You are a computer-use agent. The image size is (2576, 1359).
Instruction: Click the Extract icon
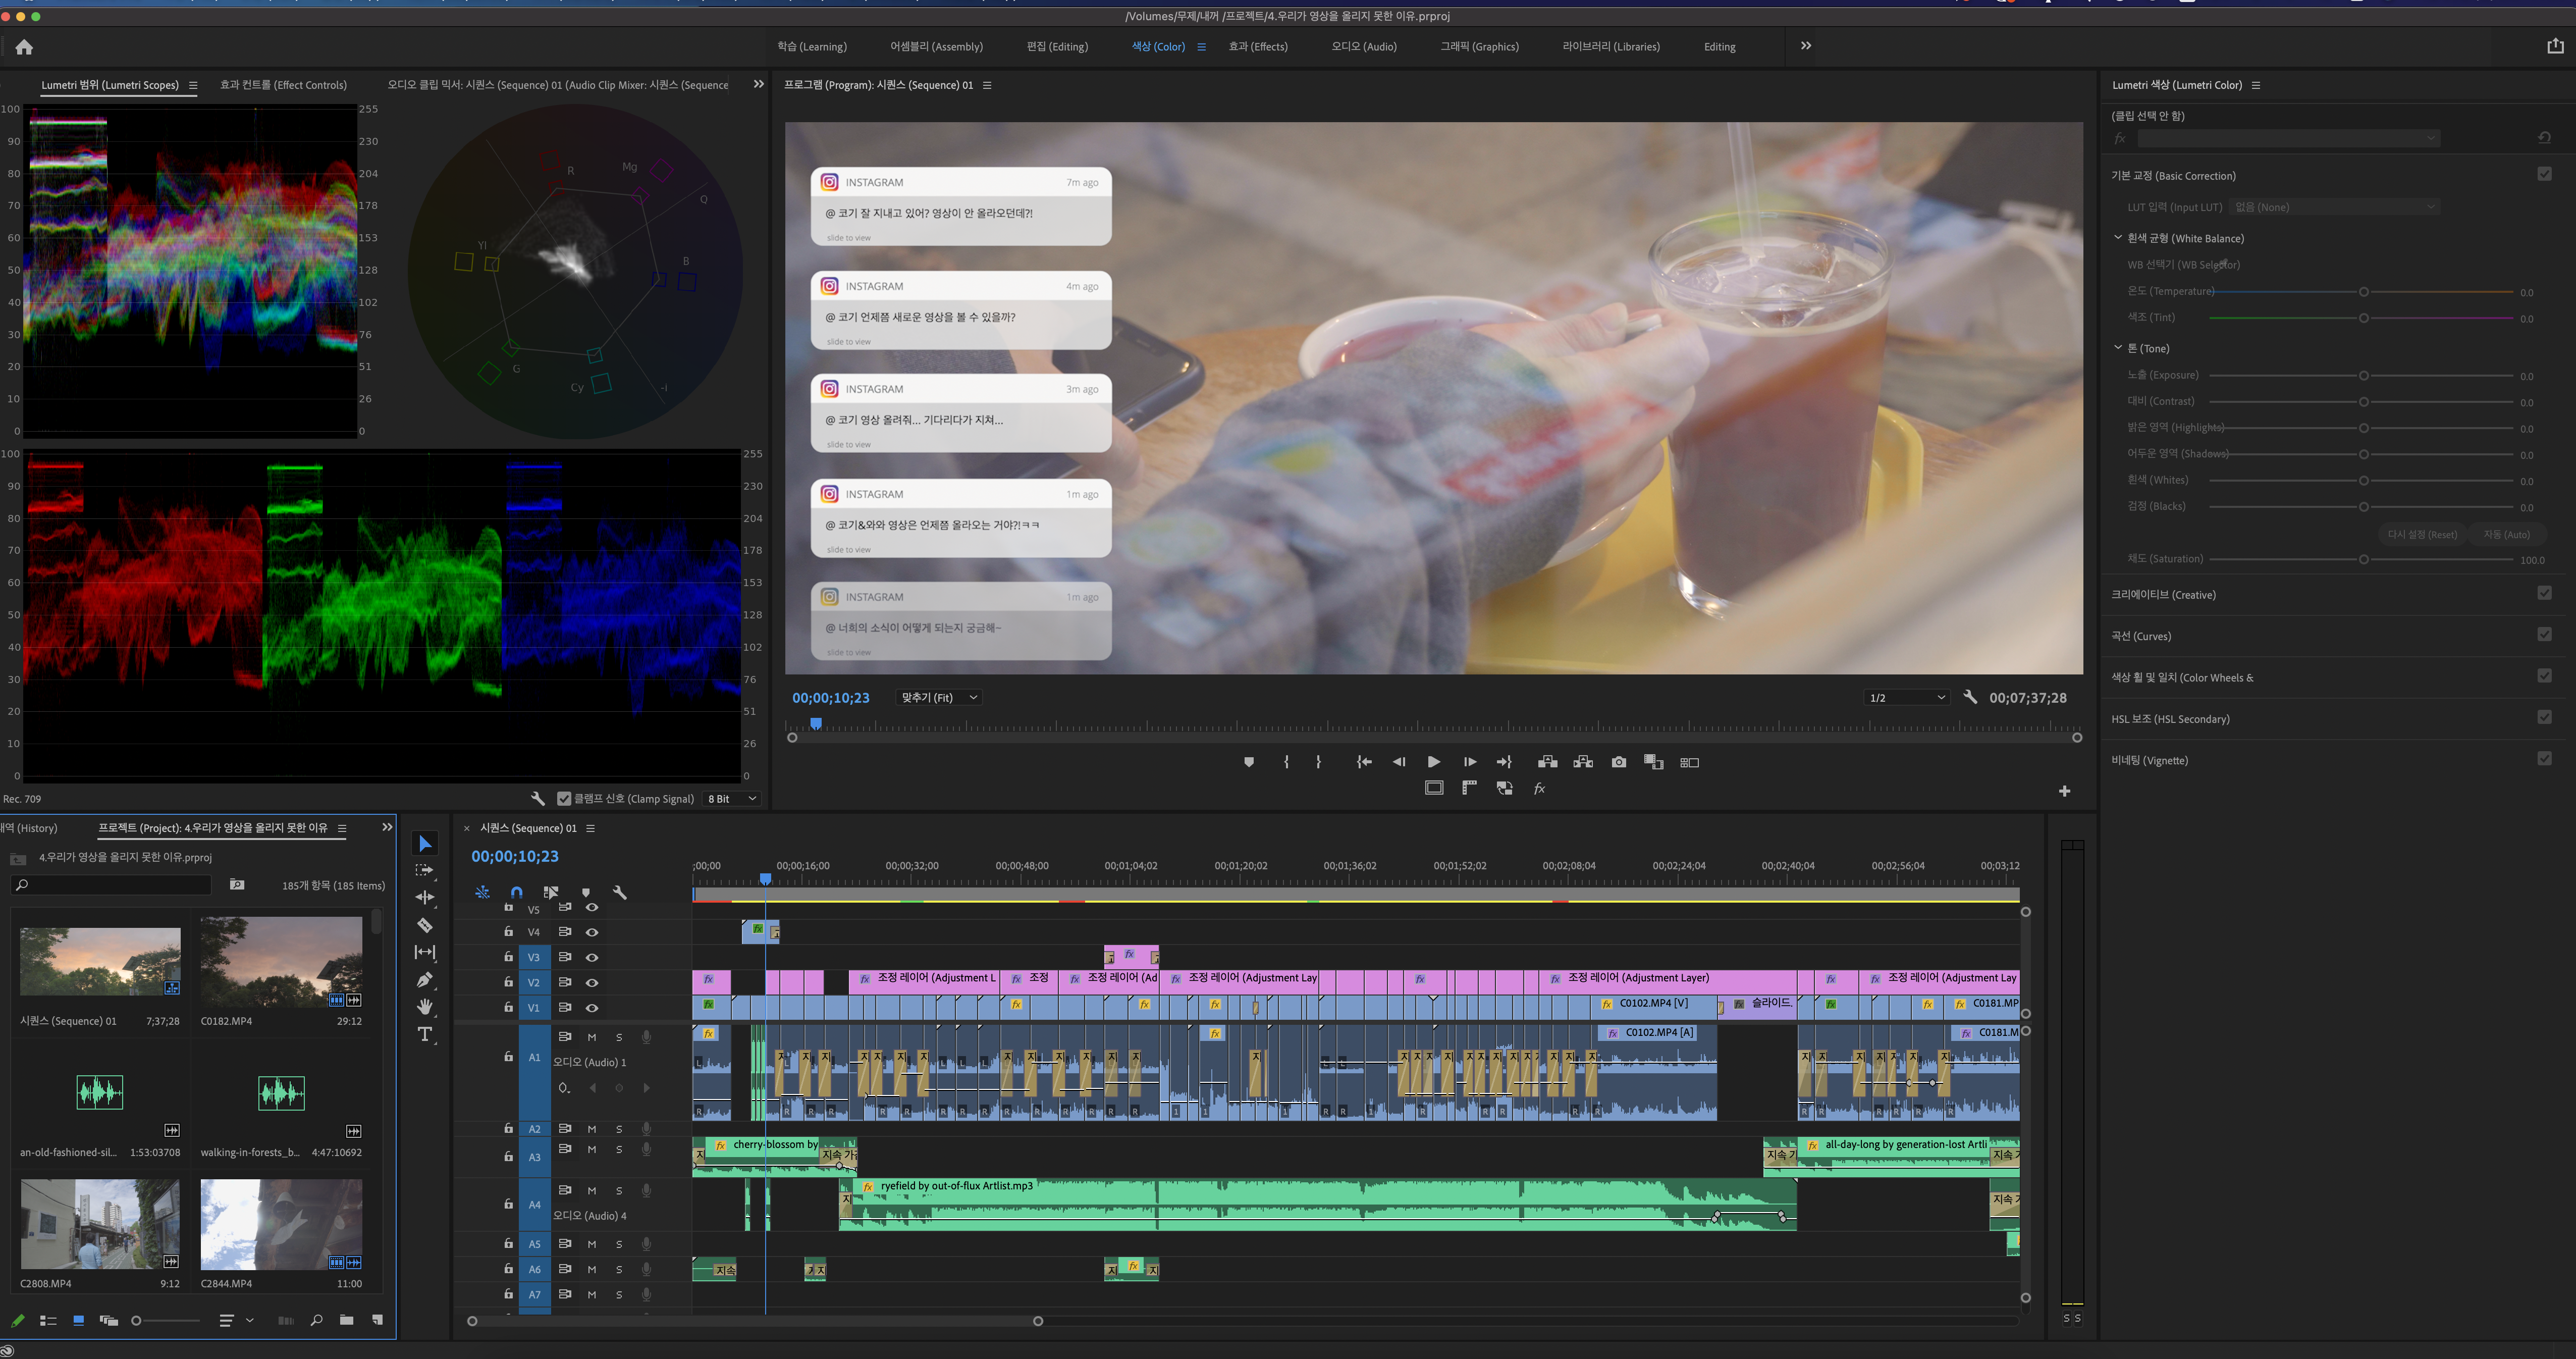[x=1583, y=762]
